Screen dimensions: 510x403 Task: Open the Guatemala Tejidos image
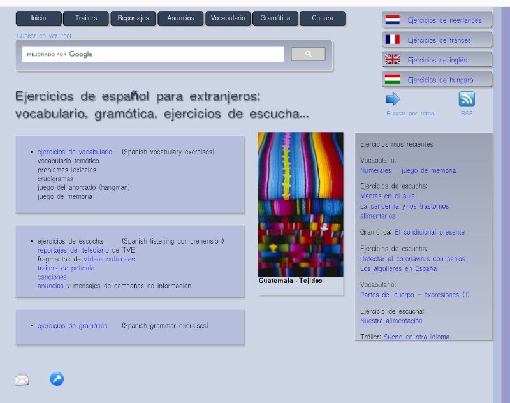[300, 204]
